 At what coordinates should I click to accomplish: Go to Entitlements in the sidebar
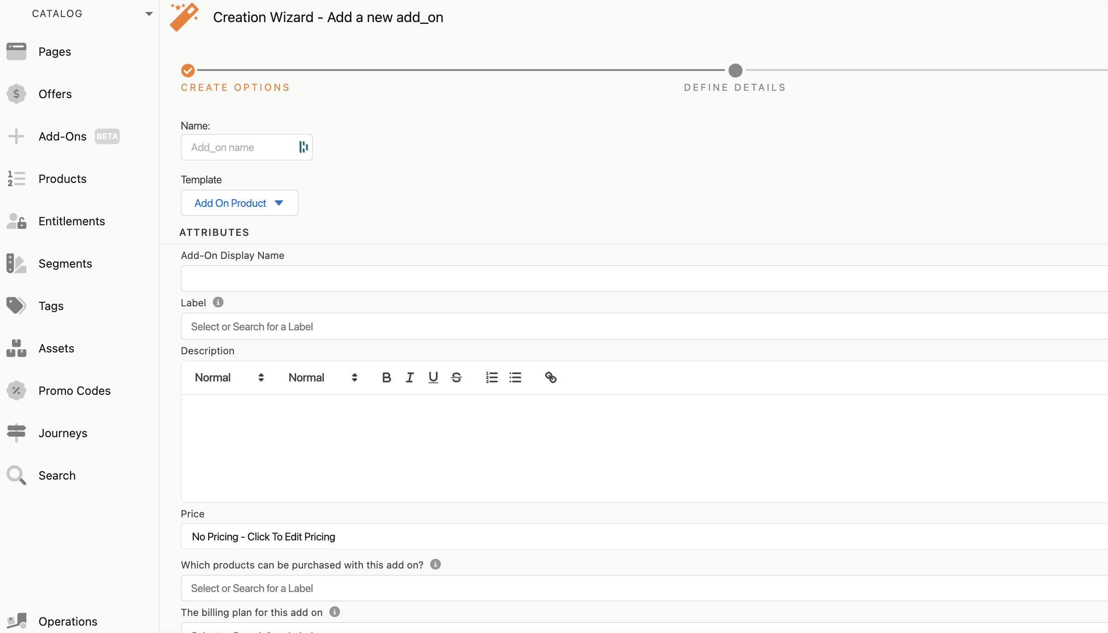point(71,221)
